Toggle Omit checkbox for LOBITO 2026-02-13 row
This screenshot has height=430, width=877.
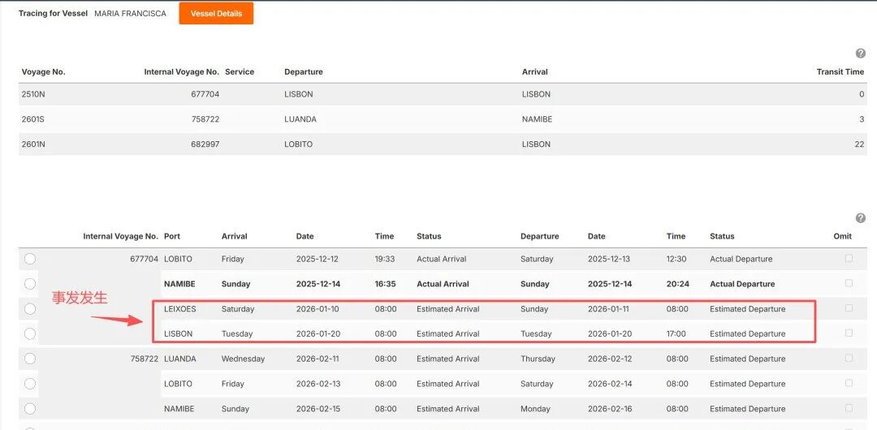849,383
